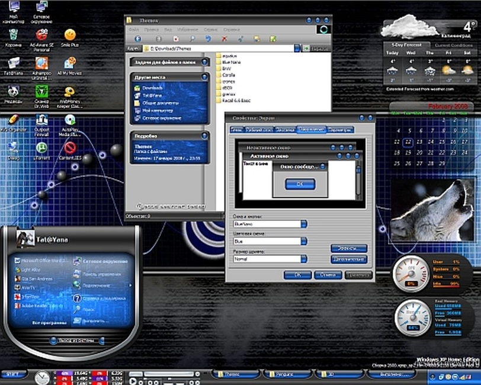Viewport: 481px width, 385px height.
Task: Expand the Подключение submenu arrow
Action: pyautogui.click(x=130, y=285)
